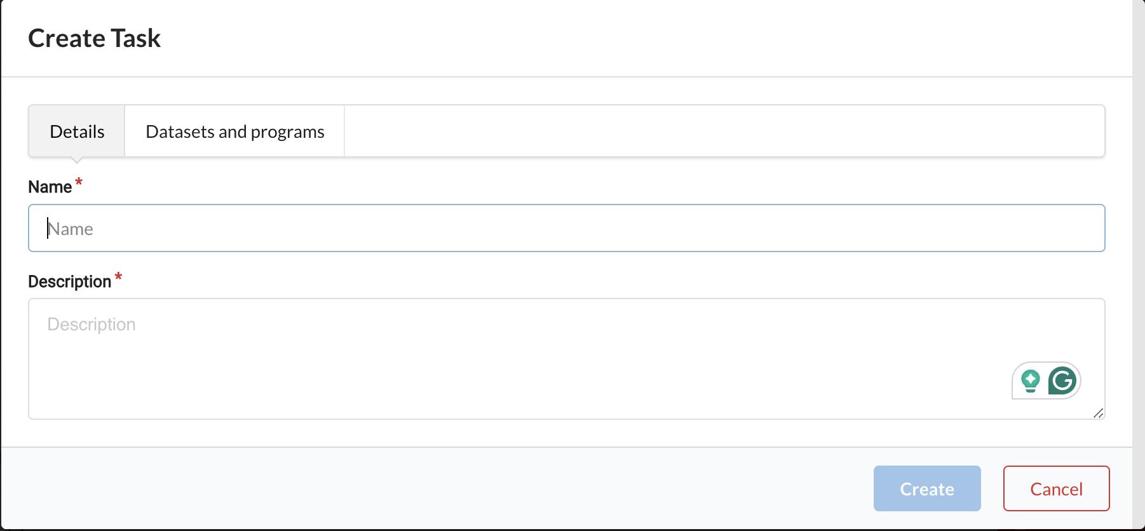This screenshot has height=531, width=1145.
Task: Click the Create Task dialog heading
Action: point(94,39)
